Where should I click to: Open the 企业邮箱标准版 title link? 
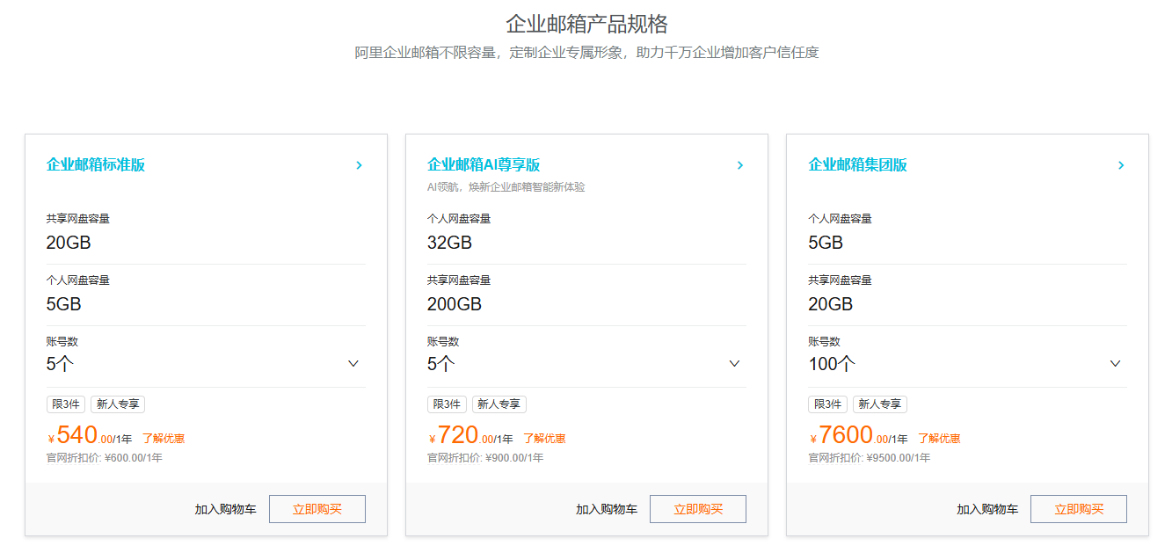click(x=96, y=165)
